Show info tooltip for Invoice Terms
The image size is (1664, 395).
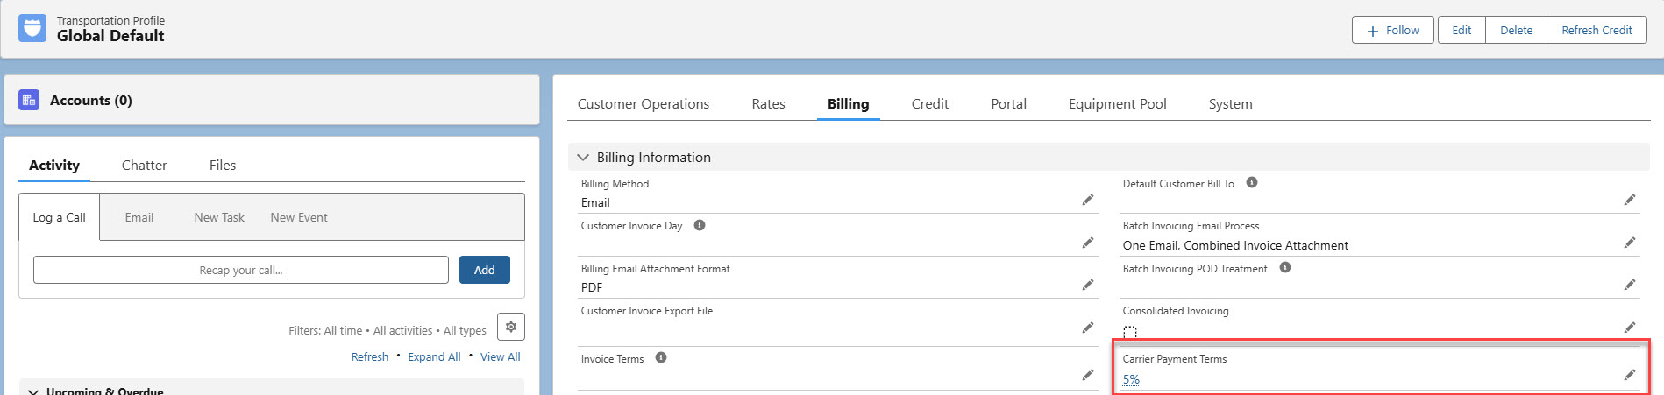click(x=661, y=357)
